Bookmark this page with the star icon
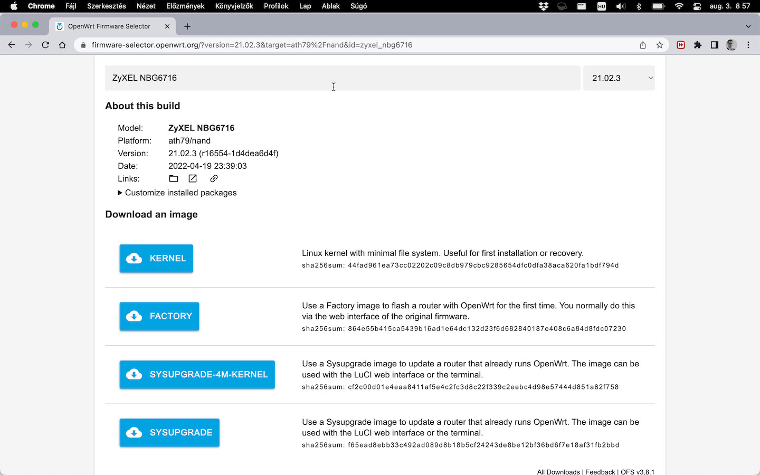The width and height of the screenshot is (760, 475). [x=660, y=45]
